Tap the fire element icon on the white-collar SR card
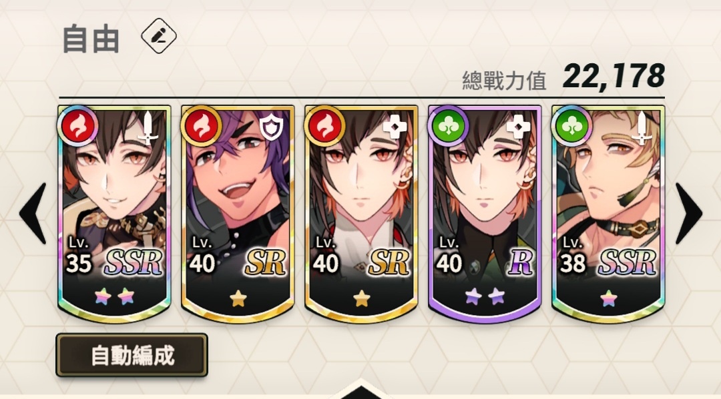Screen dimensions: 721x399 click(324, 126)
